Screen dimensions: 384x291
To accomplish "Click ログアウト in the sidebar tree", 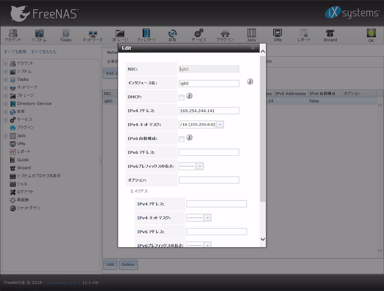I will click(x=22, y=192).
